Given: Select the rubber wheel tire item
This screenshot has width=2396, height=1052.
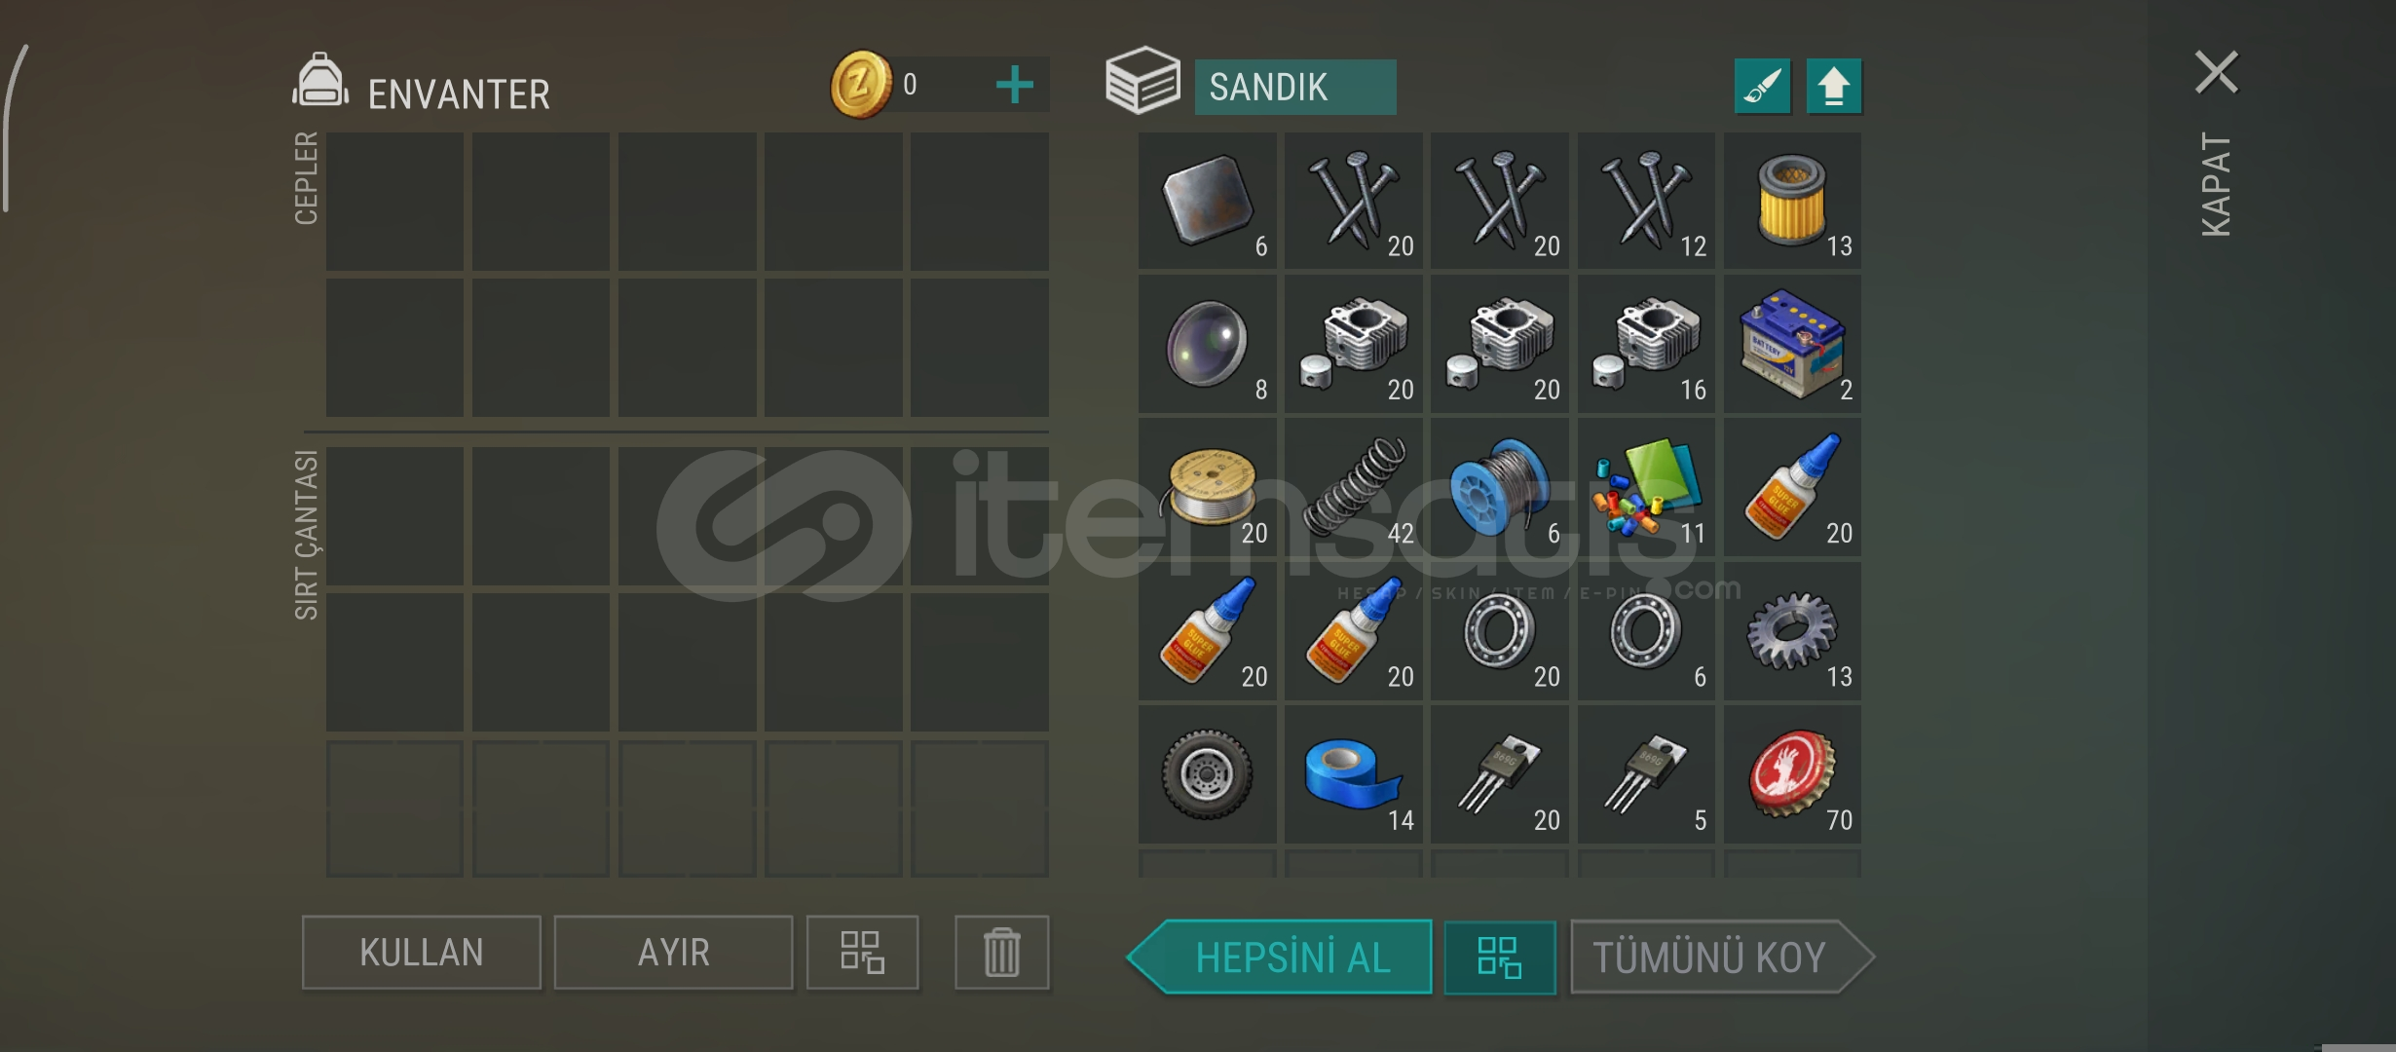Looking at the screenshot, I should [x=1207, y=774].
